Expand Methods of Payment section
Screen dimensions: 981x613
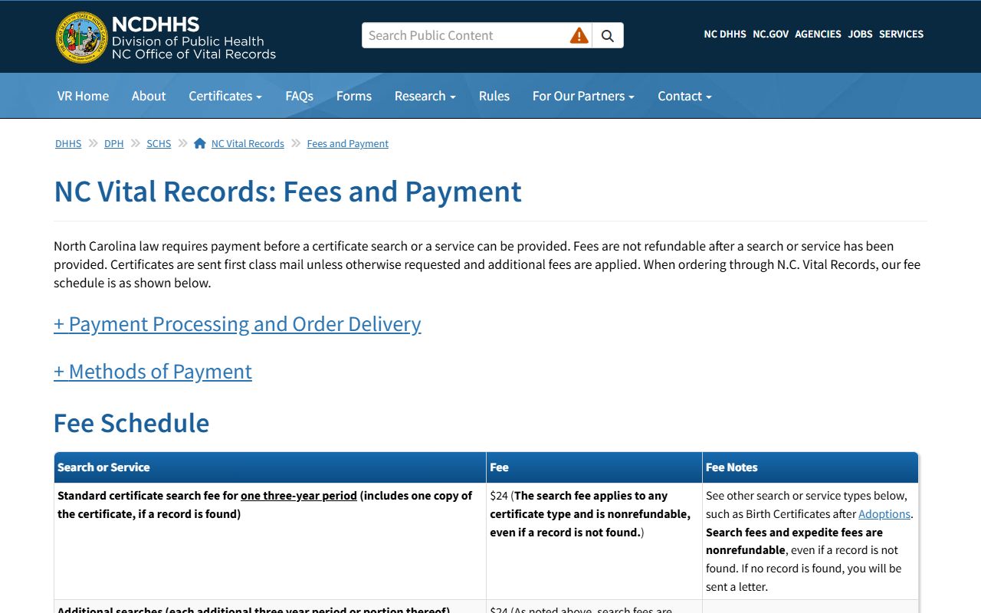tap(153, 372)
